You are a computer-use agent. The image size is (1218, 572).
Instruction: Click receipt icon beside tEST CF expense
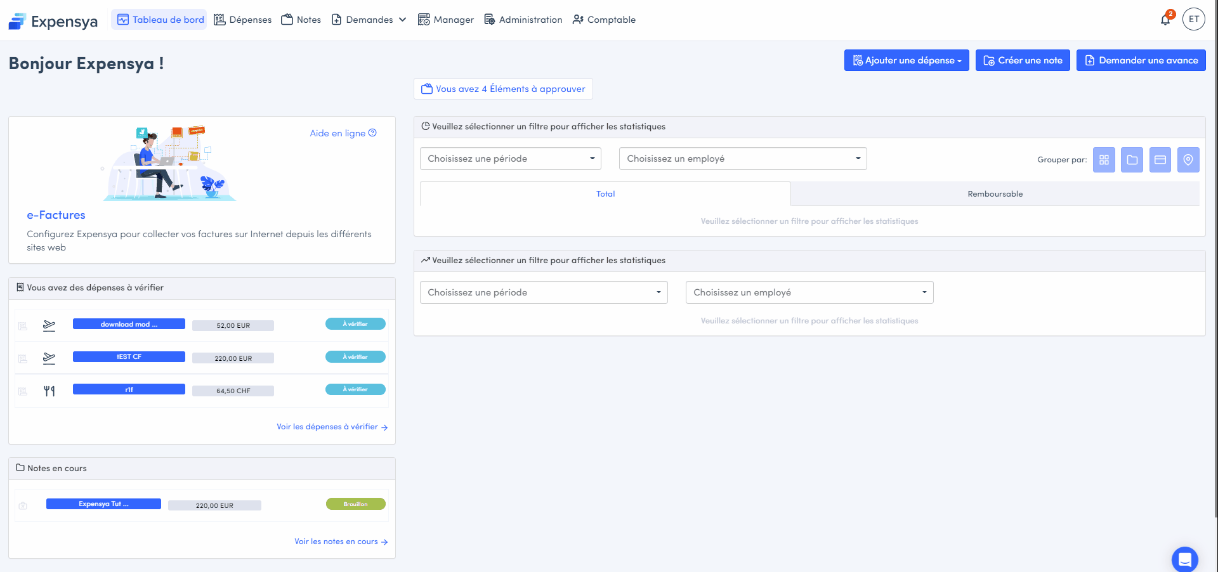click(23, 359)
